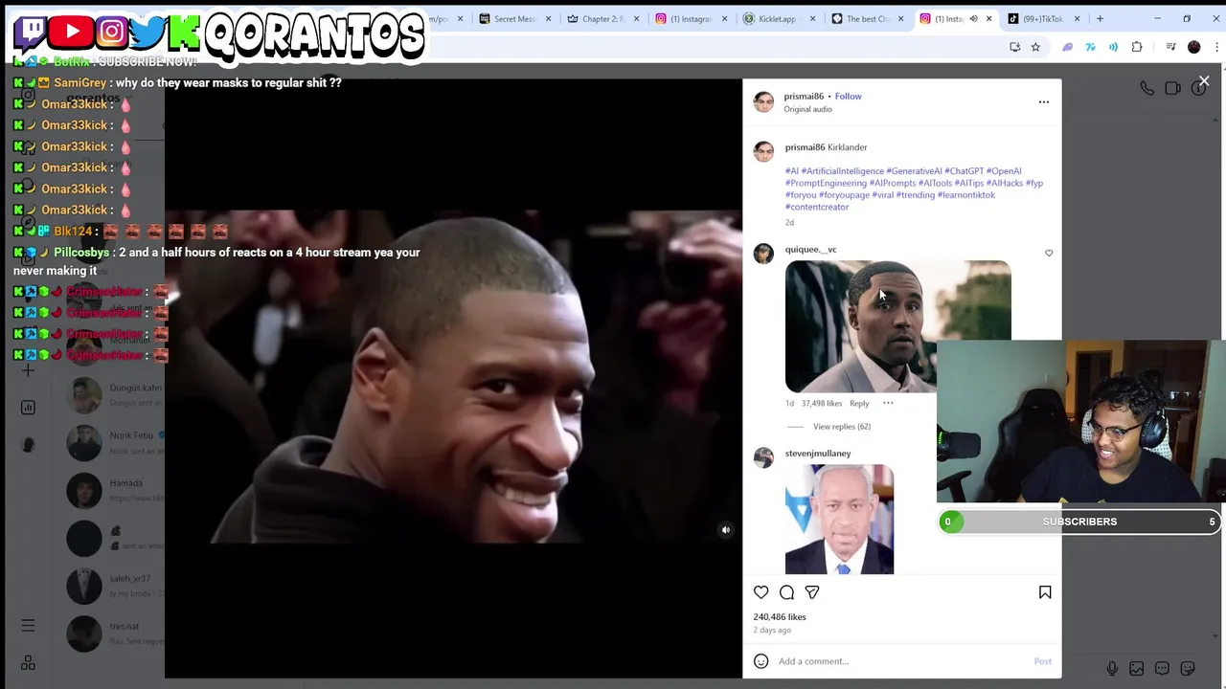View the 37,498 likes on the comment

tap(822, 403)
